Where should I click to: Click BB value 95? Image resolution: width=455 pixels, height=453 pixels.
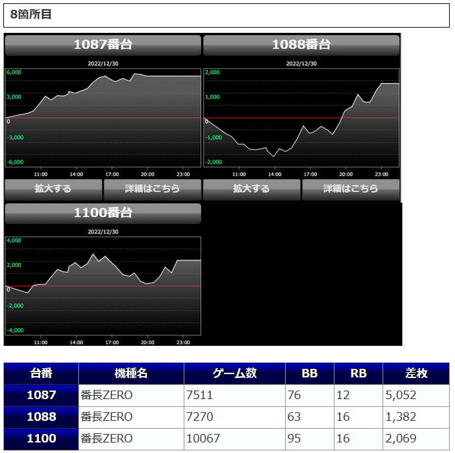(x=294, y=439)
